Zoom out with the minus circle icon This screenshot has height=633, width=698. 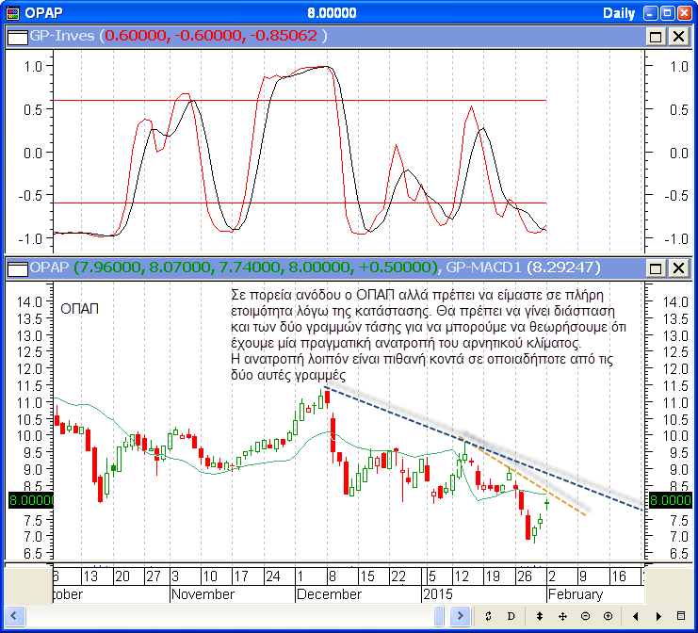(585, 616)
